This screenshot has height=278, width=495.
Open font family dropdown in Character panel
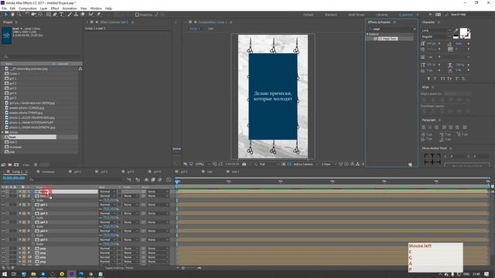pos(436,30)
